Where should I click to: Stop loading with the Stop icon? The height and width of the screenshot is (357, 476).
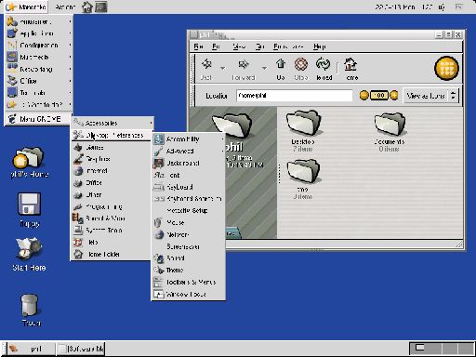tap(301, 64)
